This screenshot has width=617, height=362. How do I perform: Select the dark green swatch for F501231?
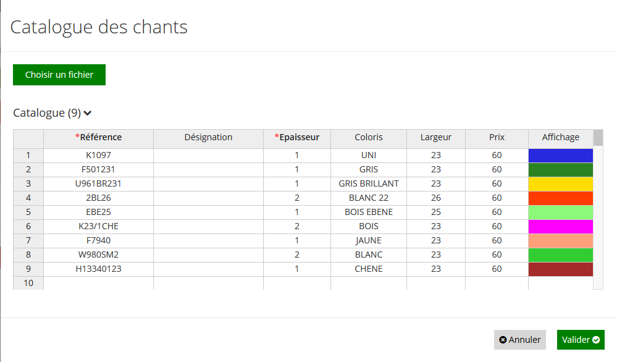(560, 170)
